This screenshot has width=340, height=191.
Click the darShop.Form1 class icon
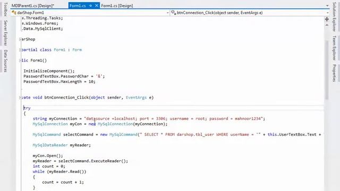click(x=14, y=13)
